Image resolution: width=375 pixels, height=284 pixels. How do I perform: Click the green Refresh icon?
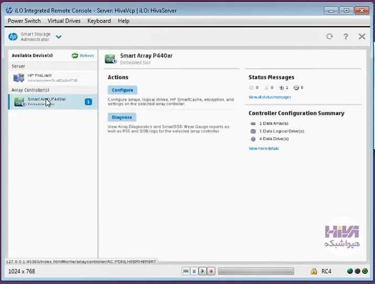75,55
